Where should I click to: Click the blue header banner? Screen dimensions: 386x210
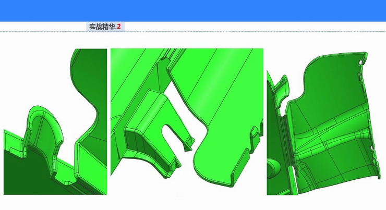pyautogui.click(x=193, y=10)
